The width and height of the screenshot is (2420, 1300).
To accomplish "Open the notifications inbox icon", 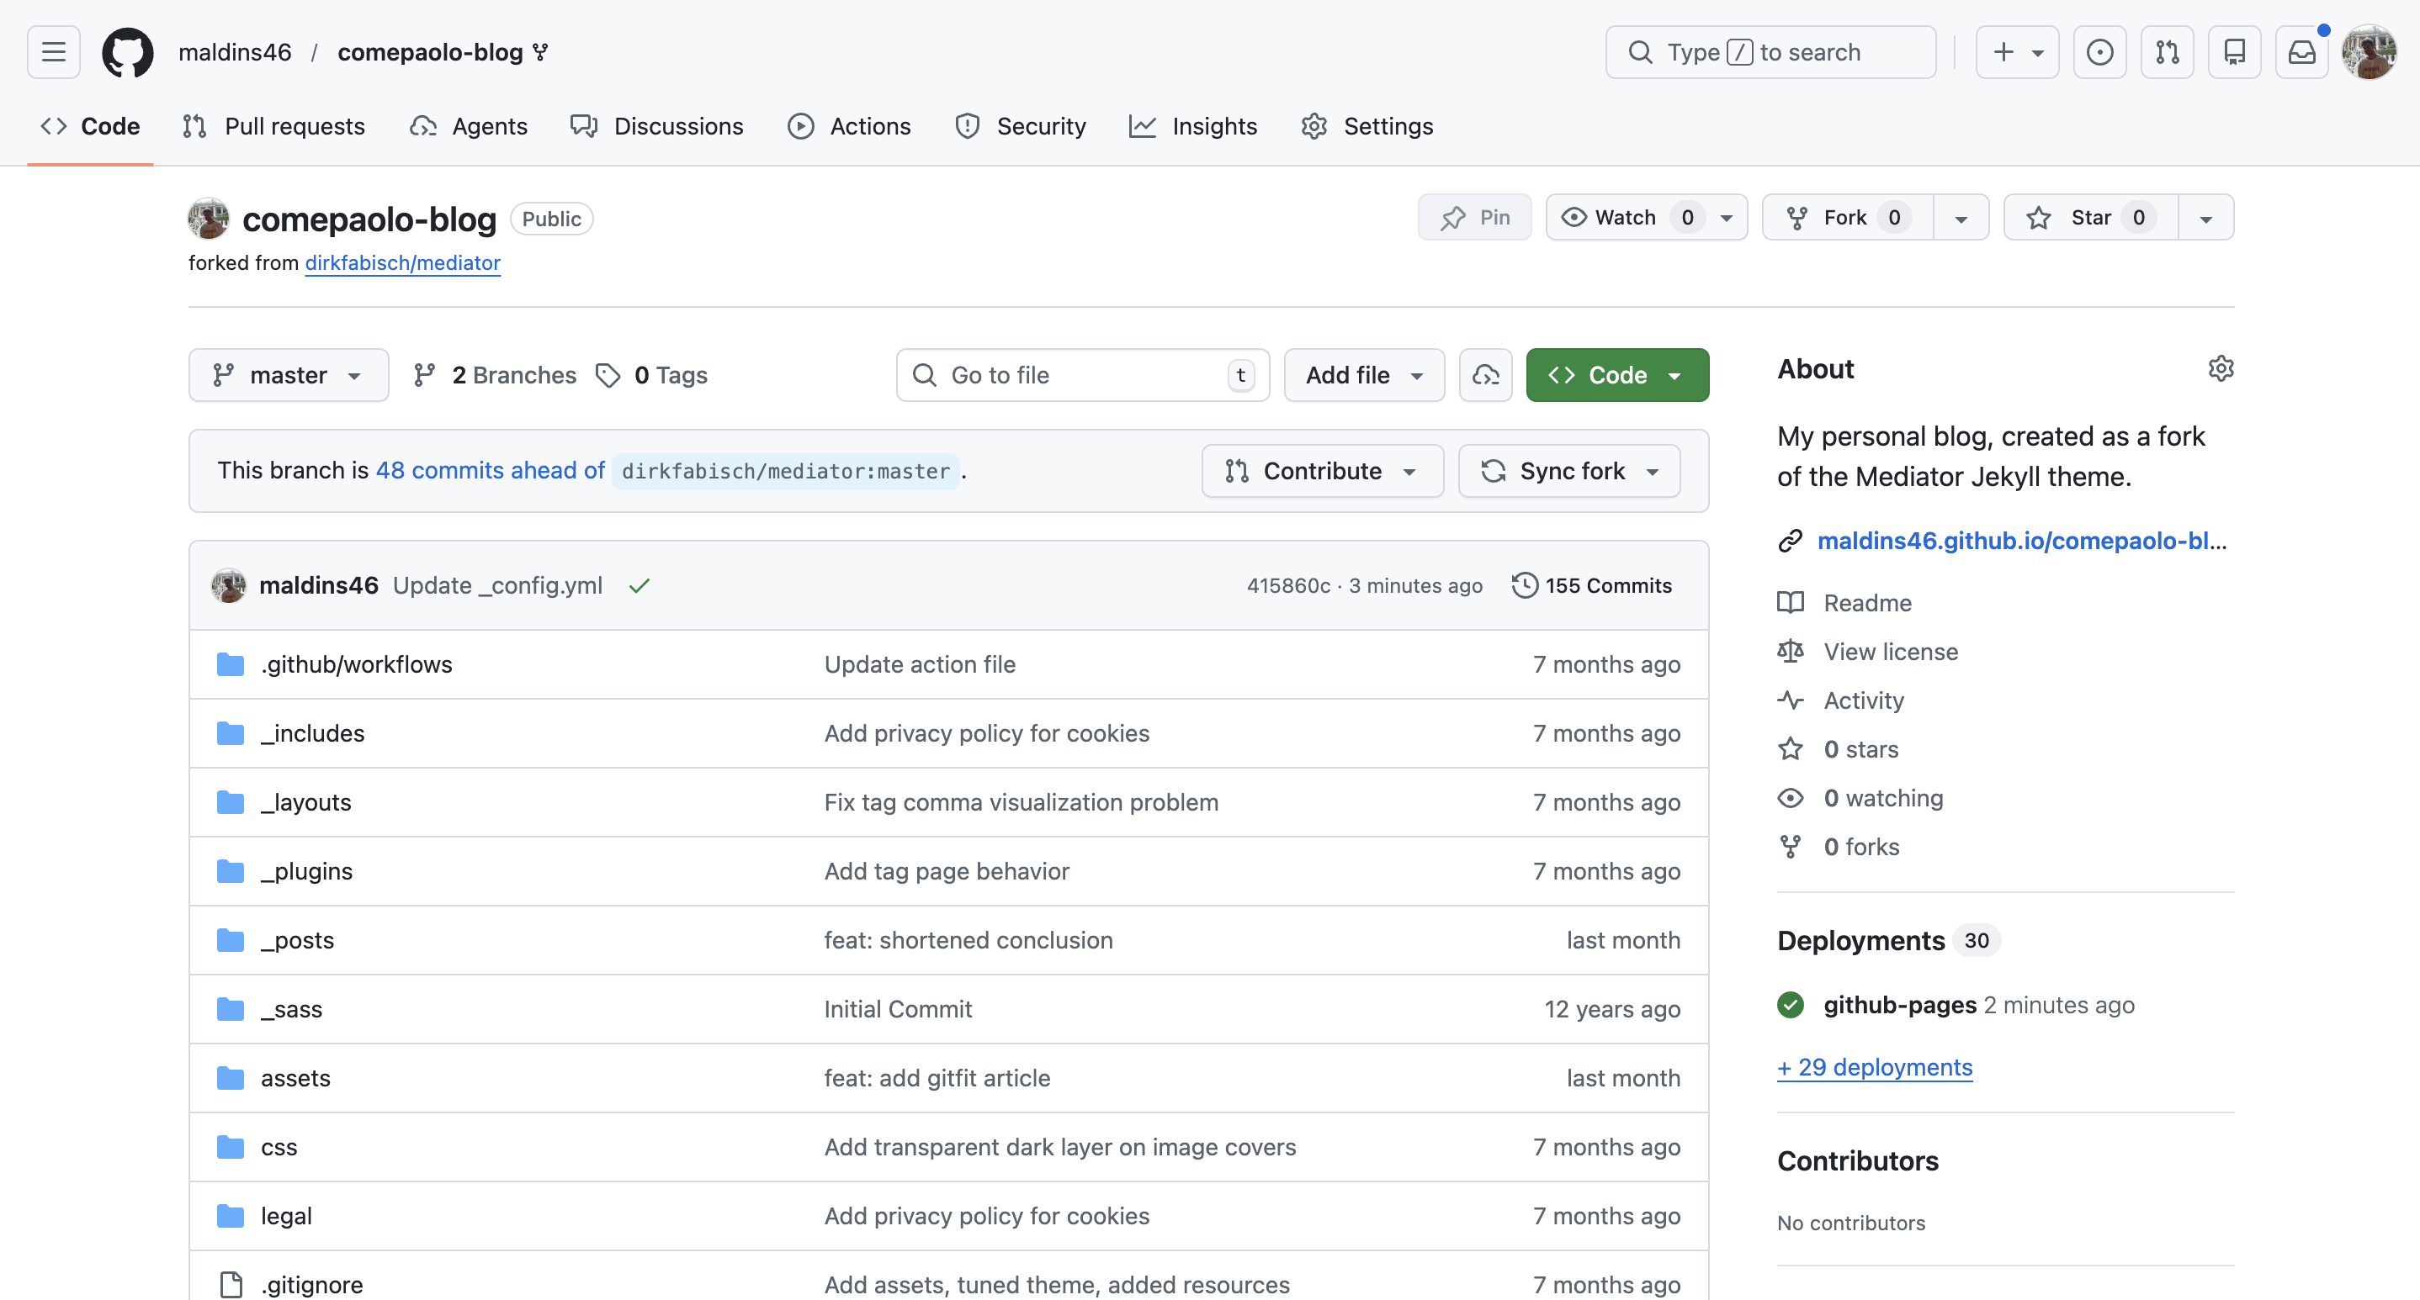I will (x=2301, y=51).
